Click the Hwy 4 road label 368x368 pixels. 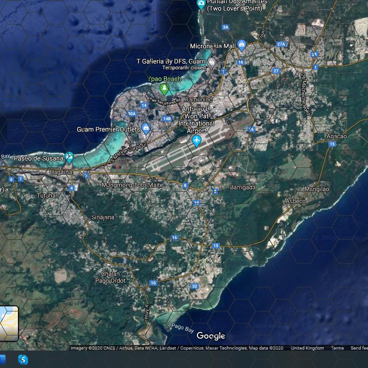146,312
